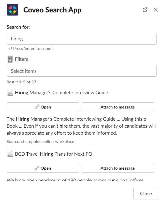Click the Hiring Manager's Complete Interview Guide title

point(61,93)
